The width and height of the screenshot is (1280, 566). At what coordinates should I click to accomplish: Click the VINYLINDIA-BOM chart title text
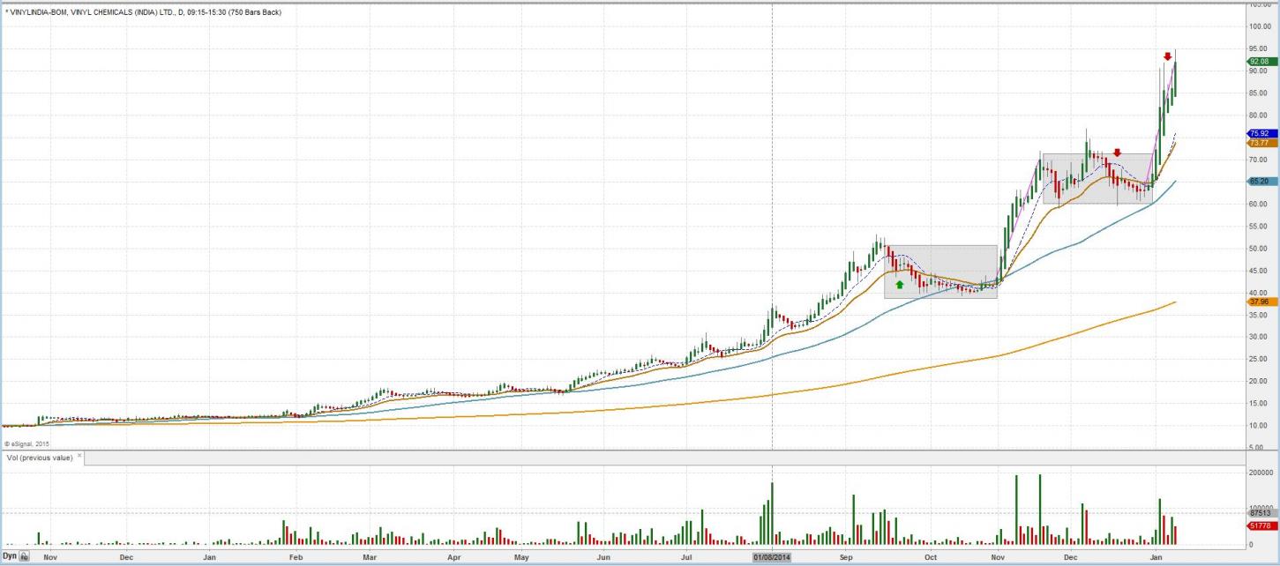[x=144, y=12]
